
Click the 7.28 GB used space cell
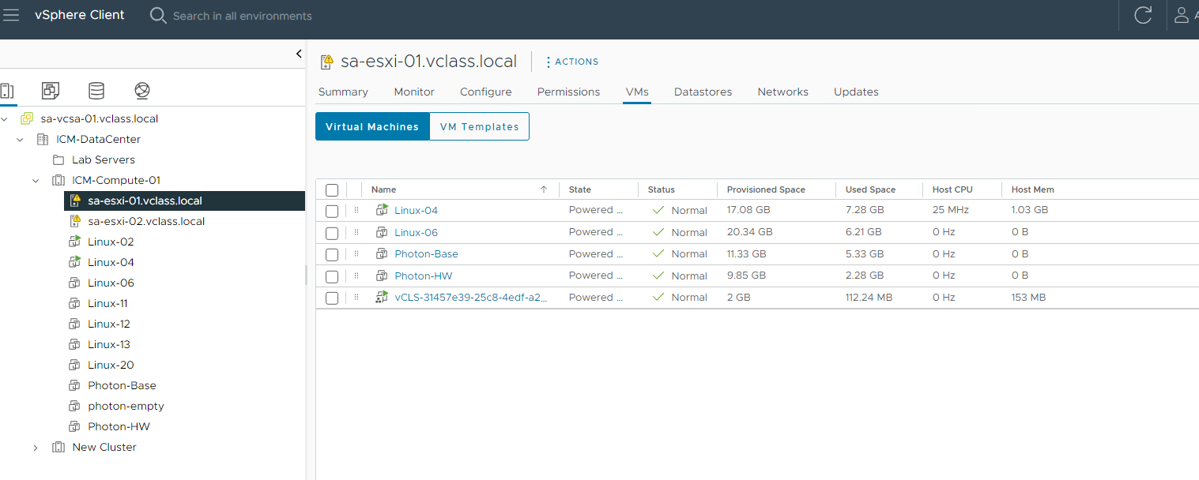863,210
